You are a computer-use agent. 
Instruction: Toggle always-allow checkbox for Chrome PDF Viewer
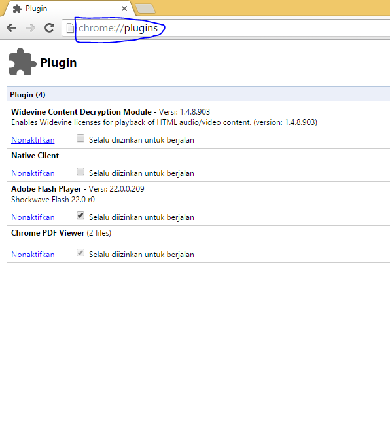point(80,253)
